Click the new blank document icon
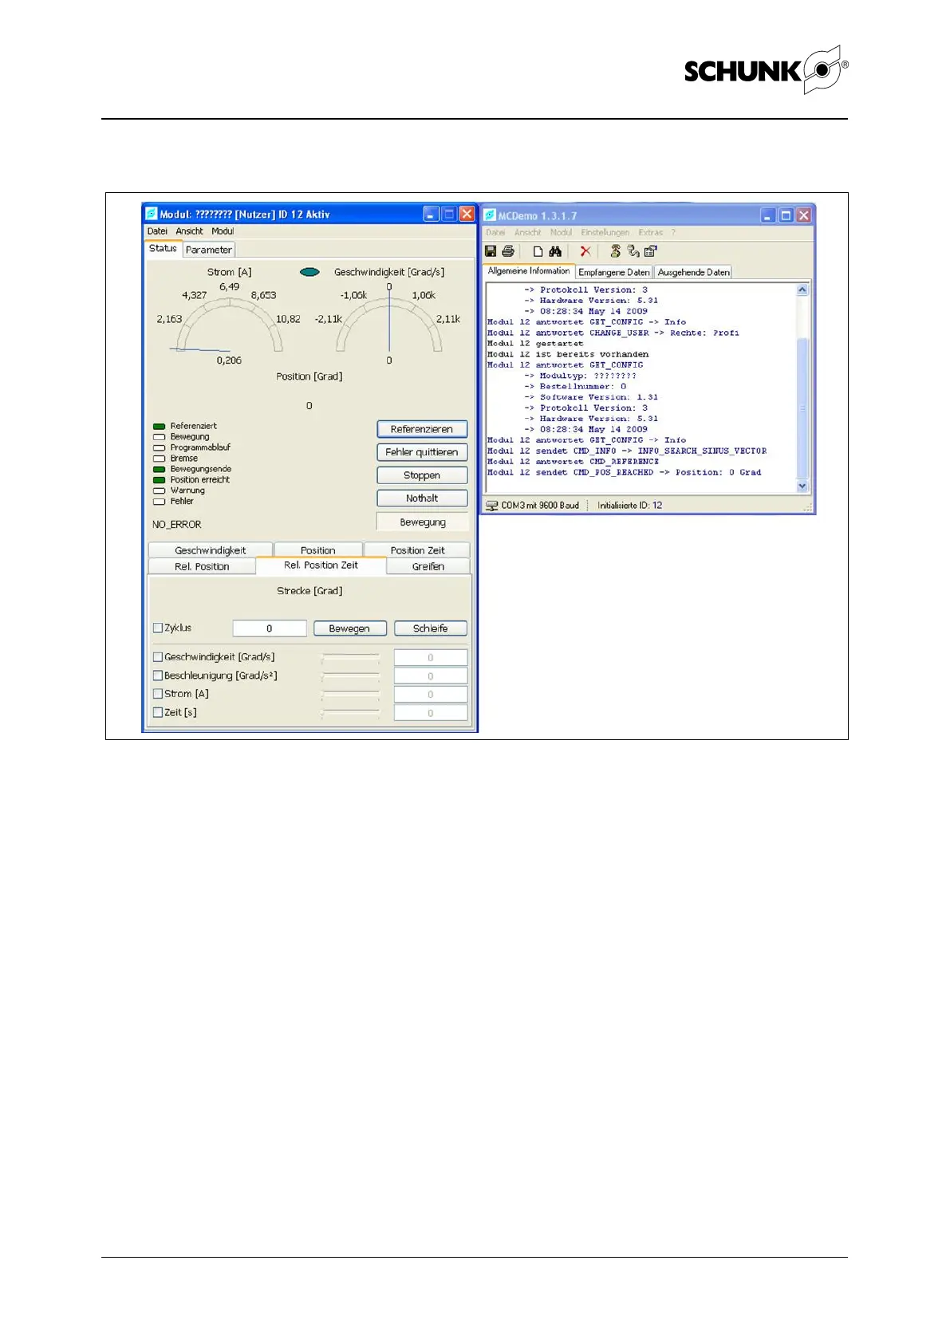950x1343 pixels. (x=538, y=251)
